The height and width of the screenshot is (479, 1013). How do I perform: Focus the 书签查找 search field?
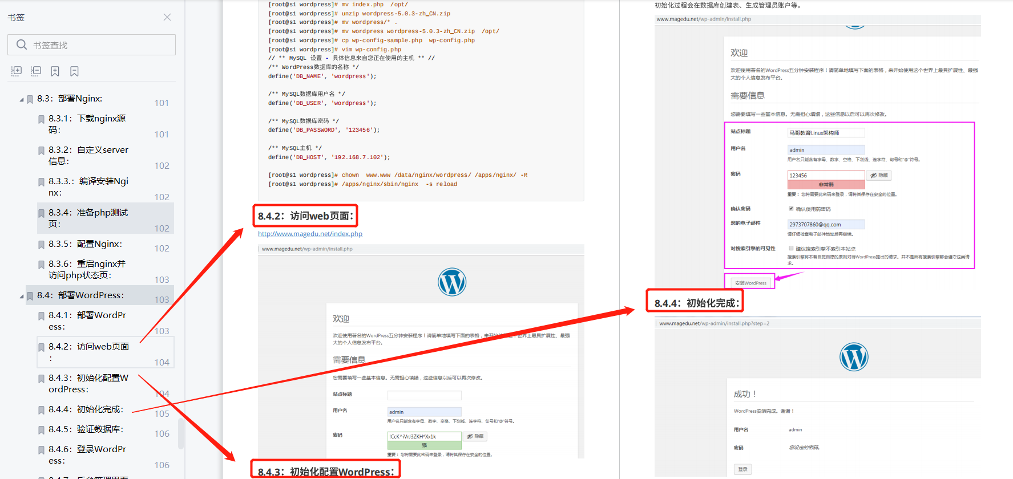click(91, 44)
